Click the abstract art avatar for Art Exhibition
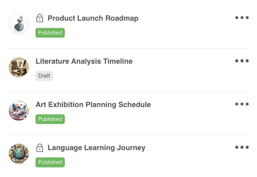Screen dimensions: 257x177 (19, 111)
